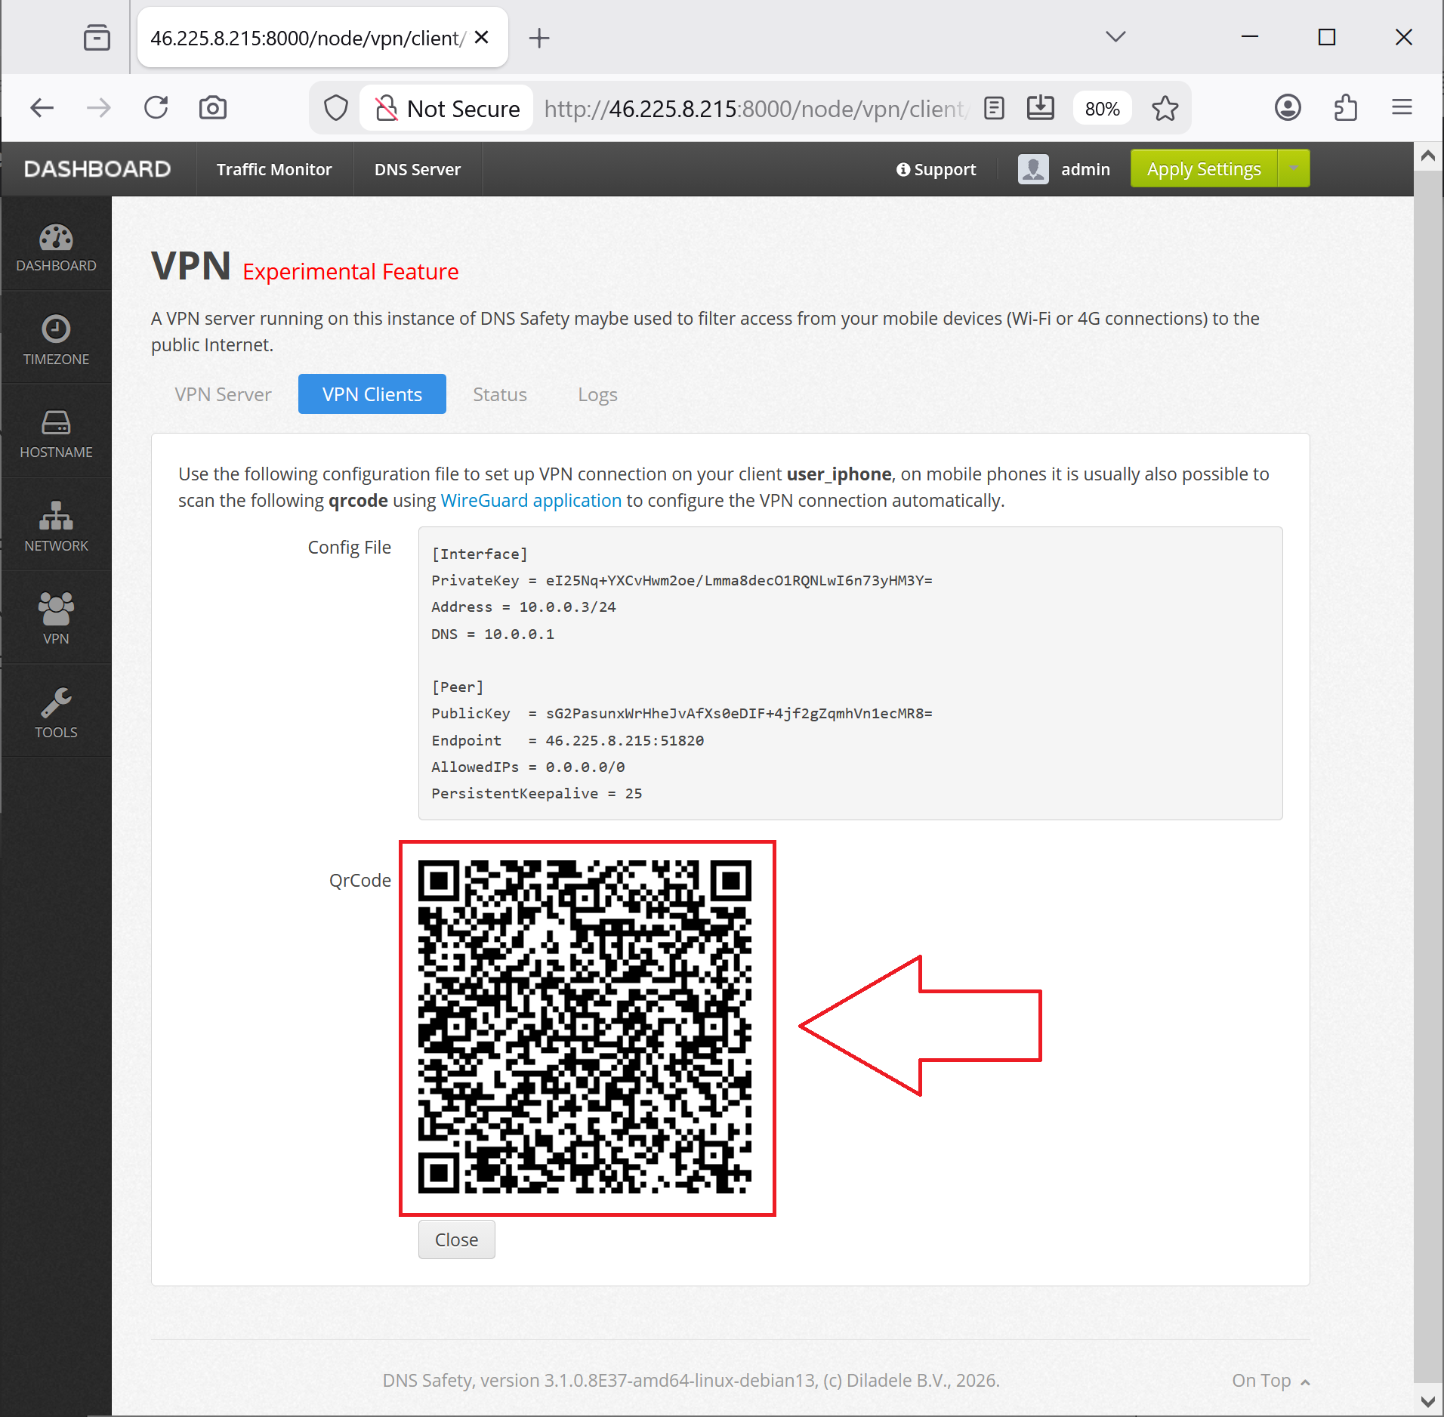Open the Firefox View icon in tab bar

[x=97, y=37]
